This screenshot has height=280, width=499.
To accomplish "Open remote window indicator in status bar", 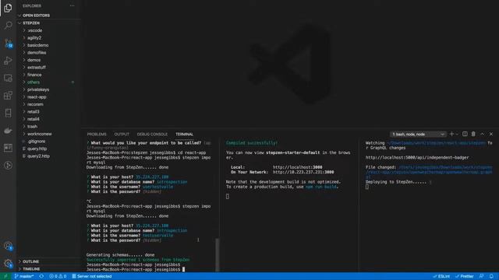I will [5, 276].
